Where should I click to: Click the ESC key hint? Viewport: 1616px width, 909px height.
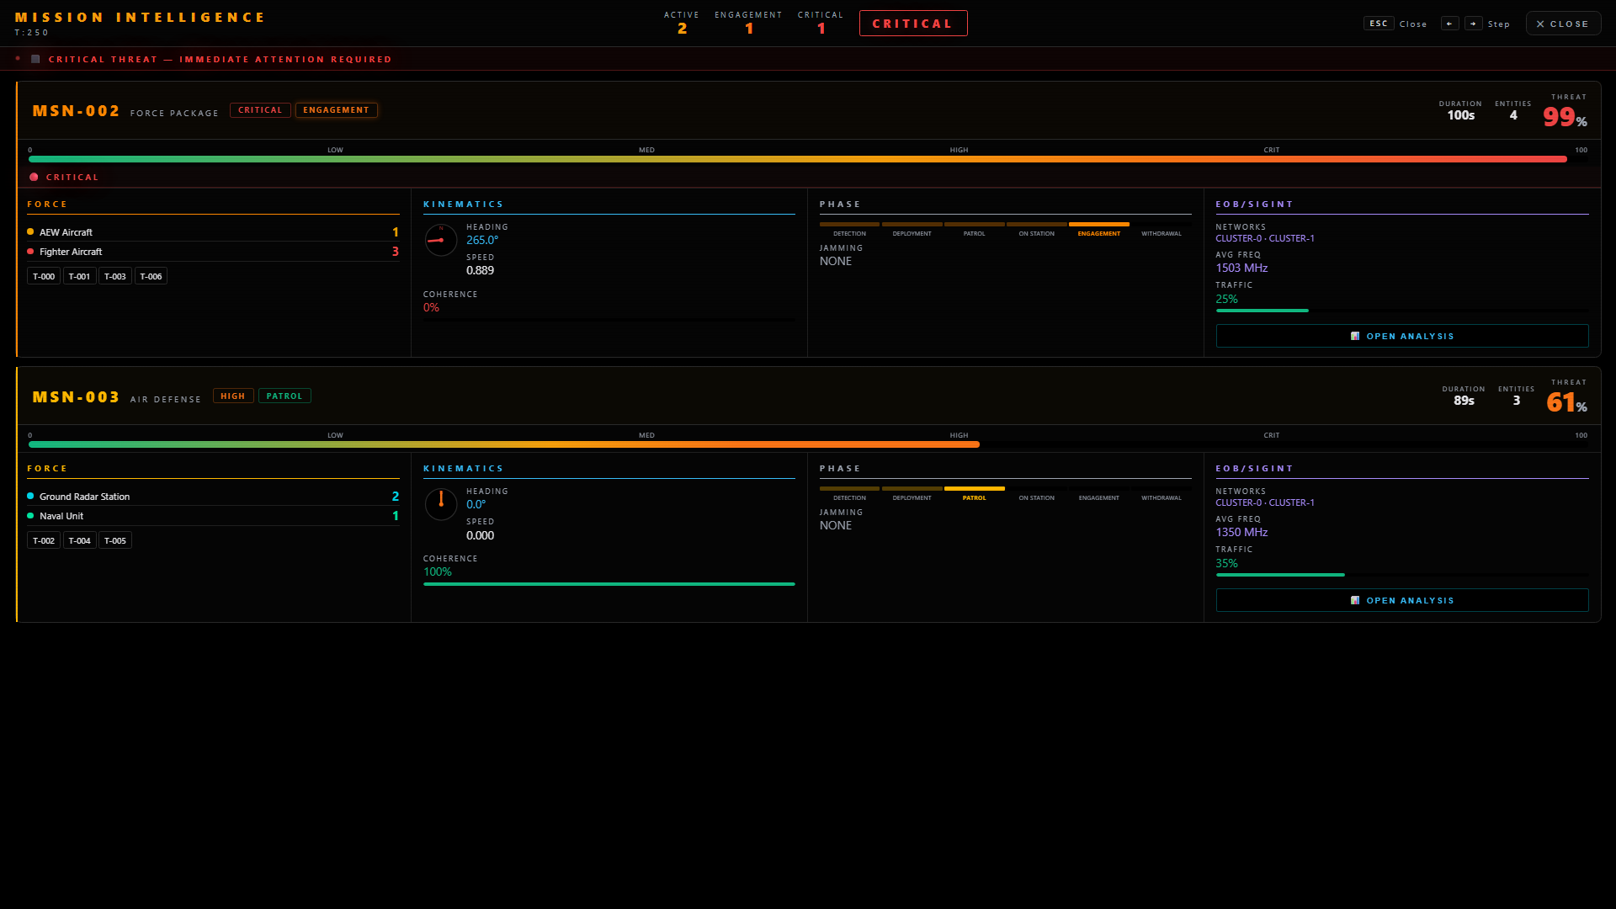point(1379,24)
